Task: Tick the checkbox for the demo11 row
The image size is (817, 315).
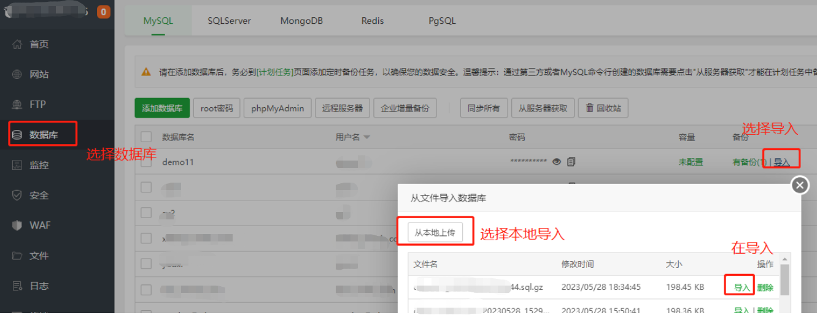Action: (146, 162)
